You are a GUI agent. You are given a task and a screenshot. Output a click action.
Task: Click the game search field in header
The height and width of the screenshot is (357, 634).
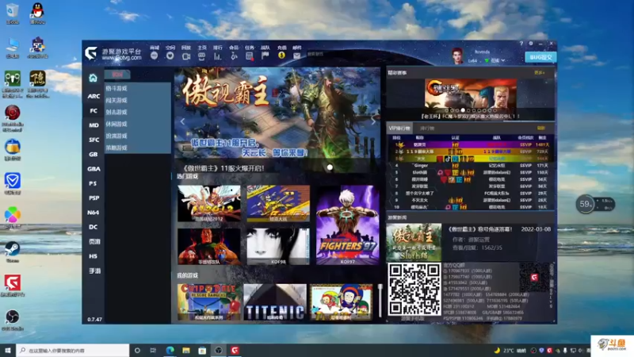[x=335, y=54]
